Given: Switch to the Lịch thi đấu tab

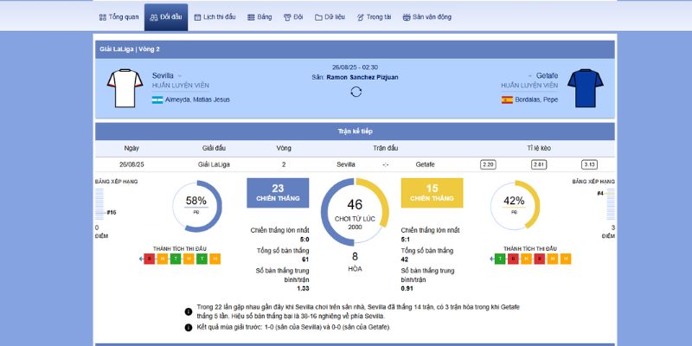Looking at the screenshot, I should [x=215, y=17].
